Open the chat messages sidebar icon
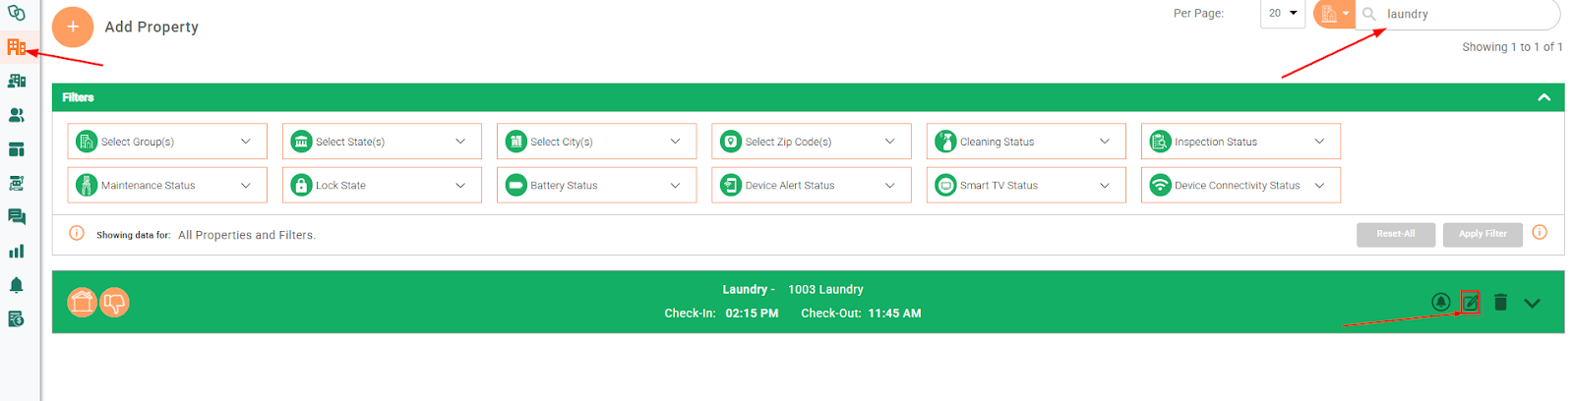 17,217
